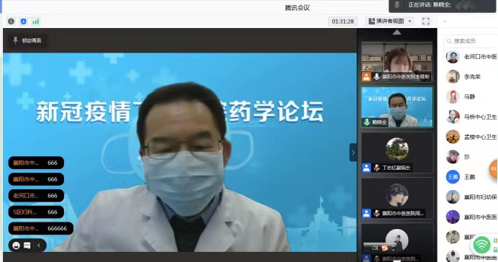Select member 襄阳市妇幼保 in list
Screen dimensions: 498x262
point(471,197)
